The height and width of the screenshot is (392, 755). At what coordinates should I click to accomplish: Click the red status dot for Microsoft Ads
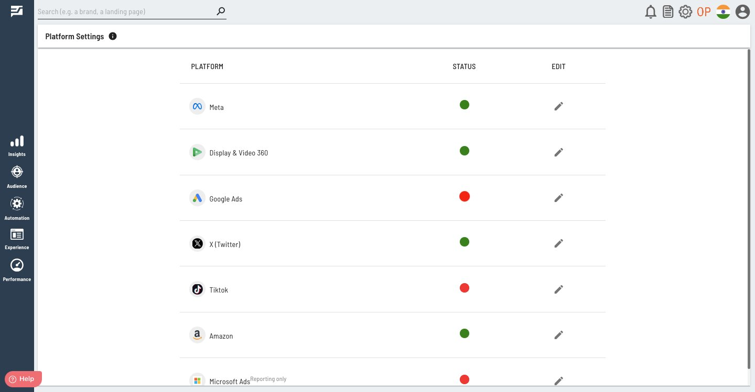click(x=465, y=379)
